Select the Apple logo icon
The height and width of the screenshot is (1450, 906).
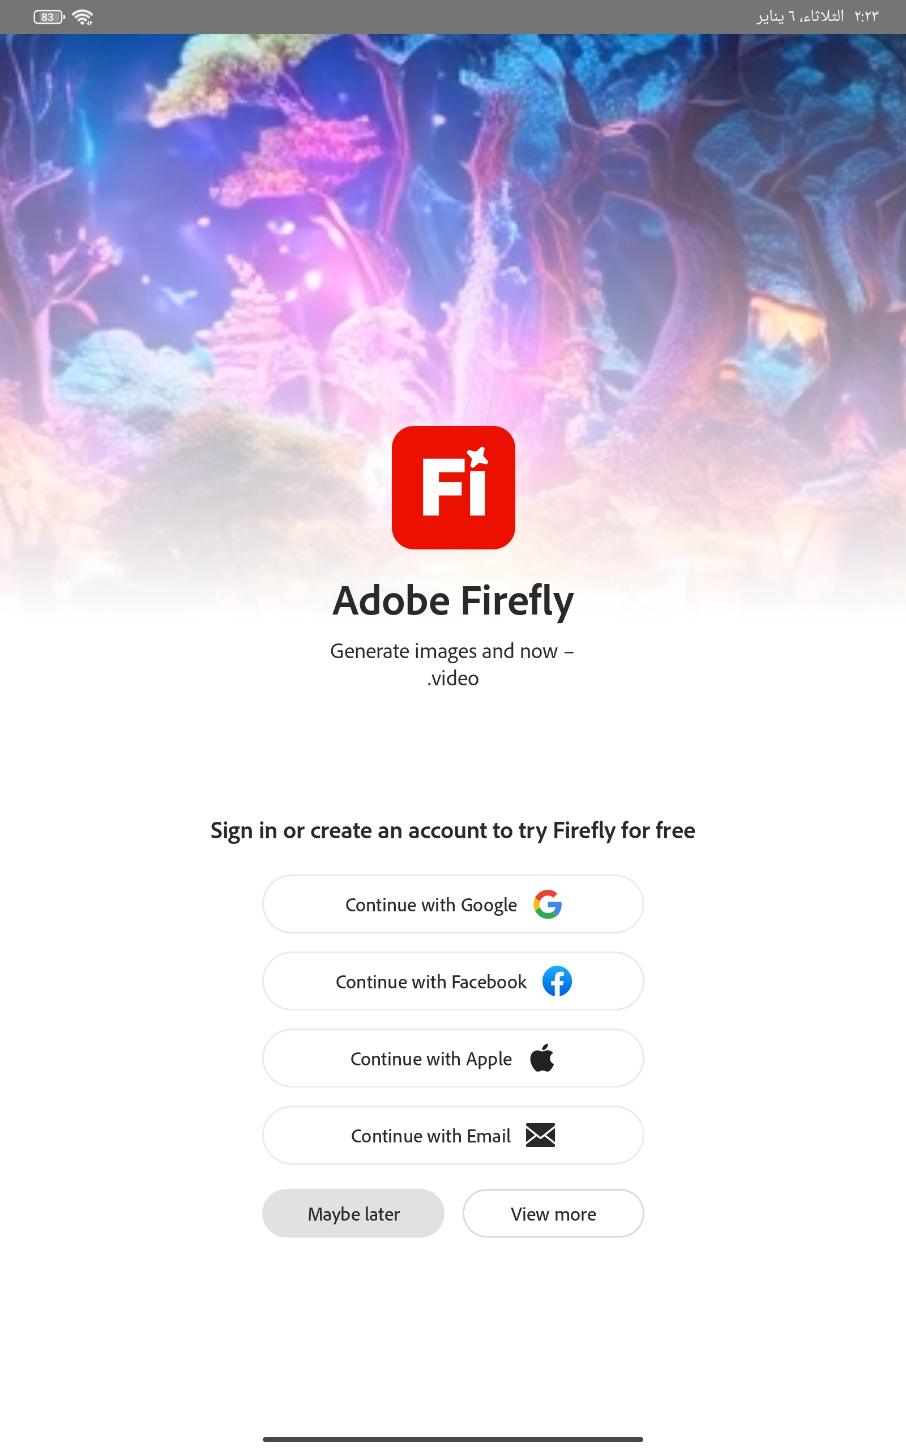coord(543,1058)
